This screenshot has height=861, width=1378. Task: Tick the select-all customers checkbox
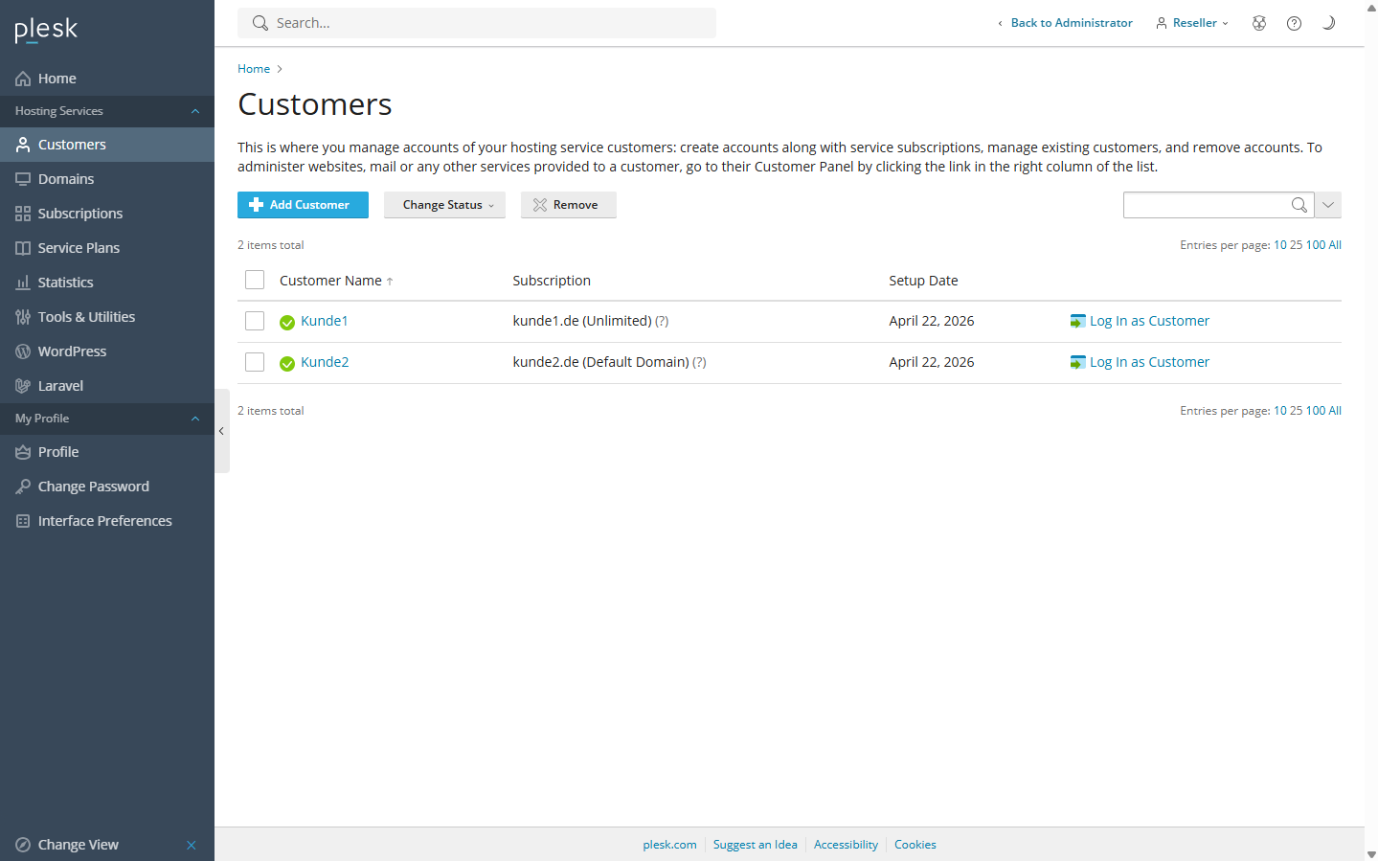click(255, 280)
